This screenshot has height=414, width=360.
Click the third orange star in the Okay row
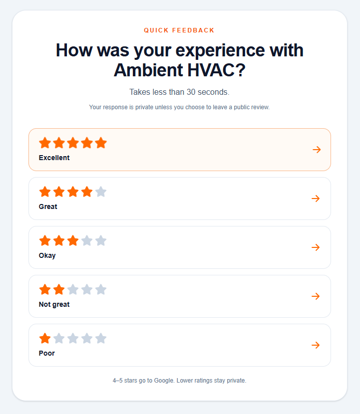[x=73, y=240]
